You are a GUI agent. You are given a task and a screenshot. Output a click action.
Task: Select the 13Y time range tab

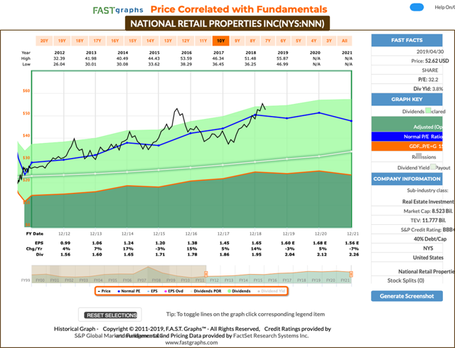tap(168, 41)
